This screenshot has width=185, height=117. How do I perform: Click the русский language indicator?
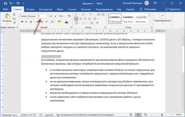(49, 115)
